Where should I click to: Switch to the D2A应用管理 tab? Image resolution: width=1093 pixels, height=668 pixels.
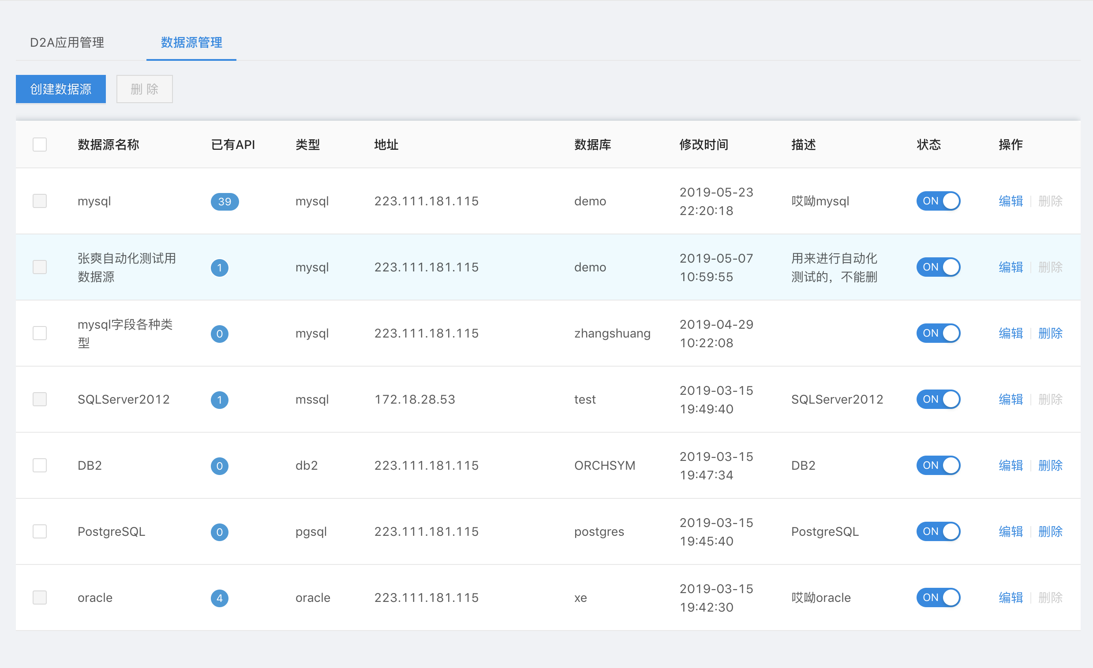pyautogui.click(x=67, y=43)
